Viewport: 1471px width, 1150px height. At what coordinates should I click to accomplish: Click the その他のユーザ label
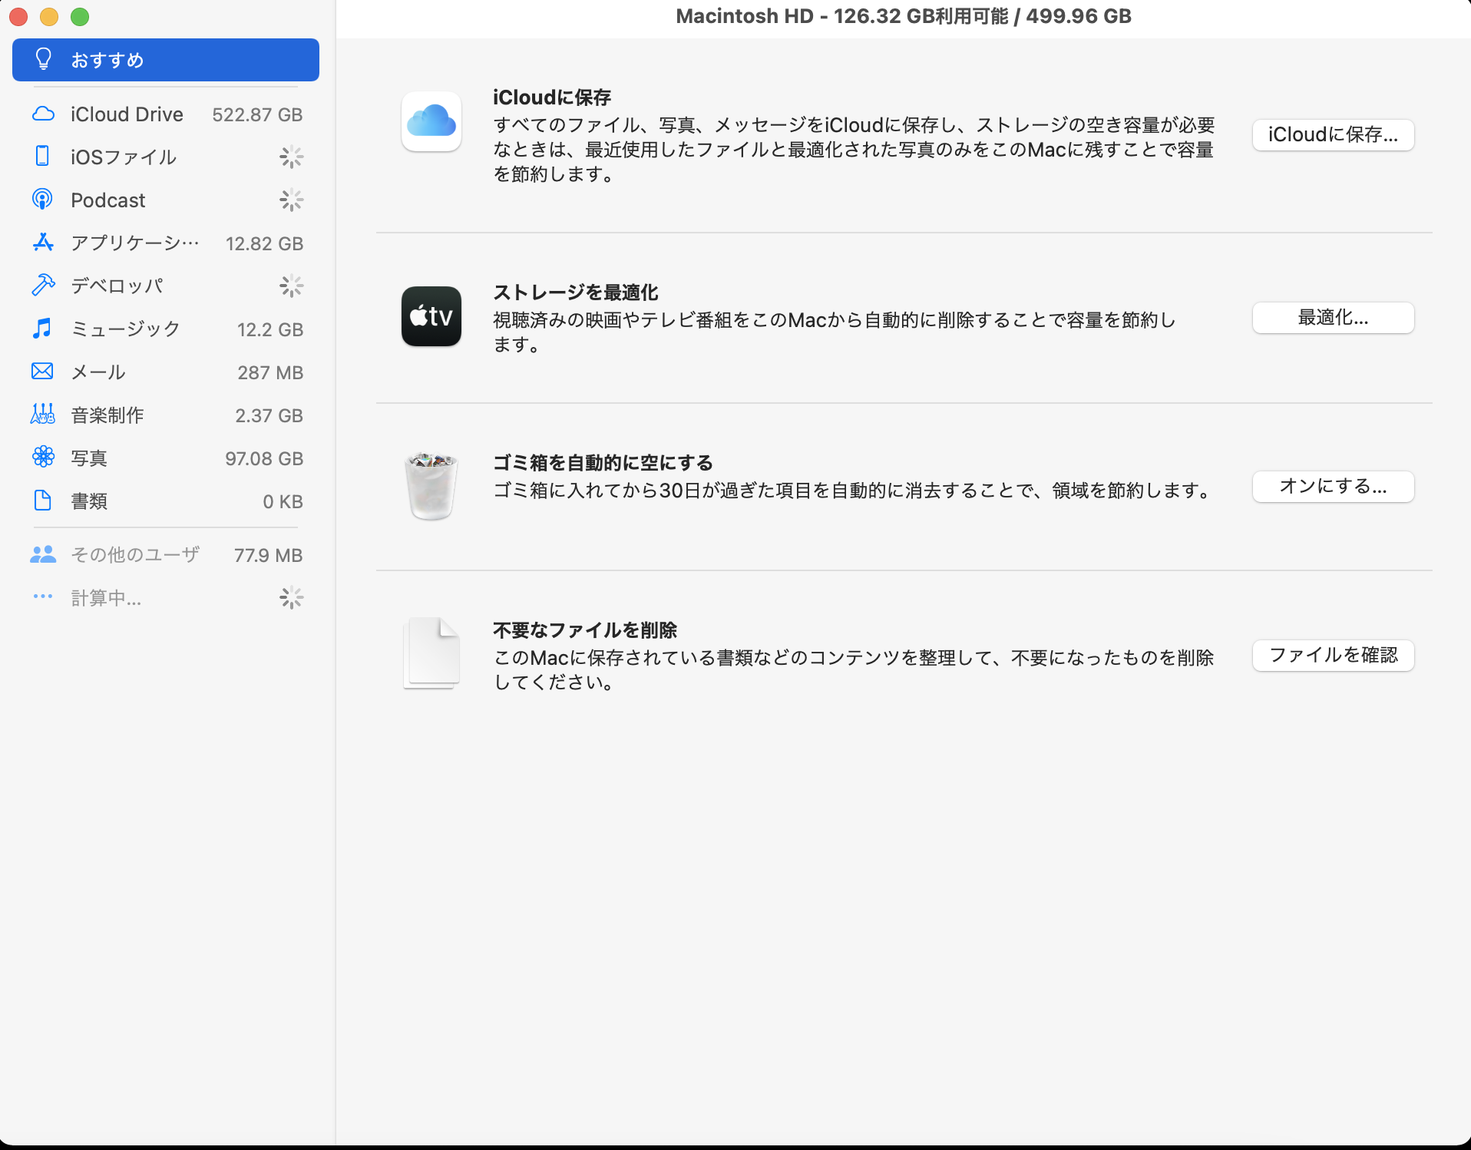tap(135, 555)
